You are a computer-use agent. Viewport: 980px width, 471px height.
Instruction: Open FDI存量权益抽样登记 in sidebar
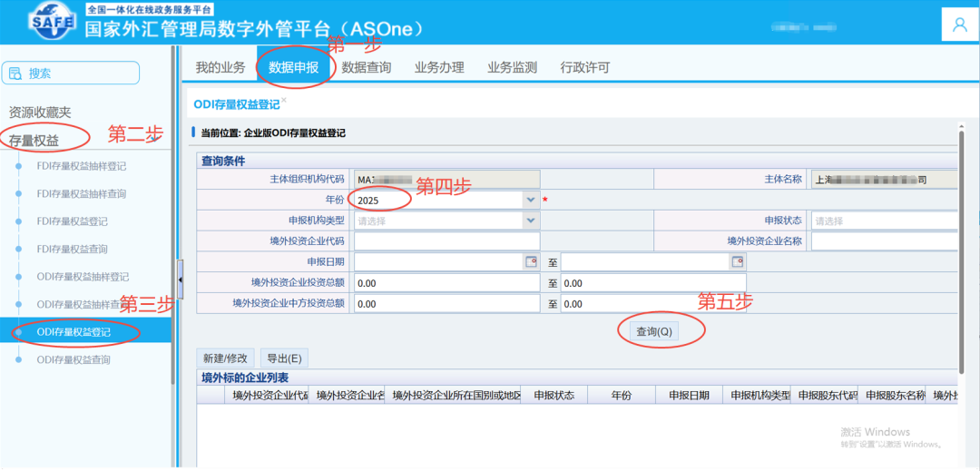coord(82,167)
